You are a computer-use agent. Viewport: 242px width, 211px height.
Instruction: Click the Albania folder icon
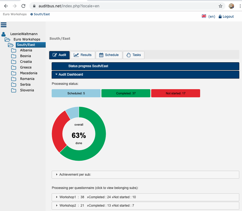(x=14, y=50)
